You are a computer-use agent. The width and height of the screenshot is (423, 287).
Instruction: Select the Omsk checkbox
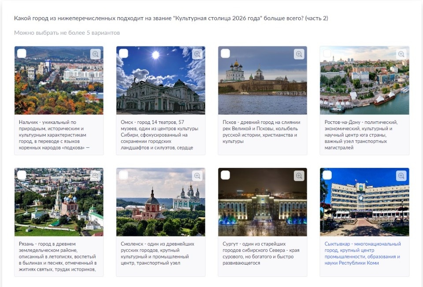point(124,54)
